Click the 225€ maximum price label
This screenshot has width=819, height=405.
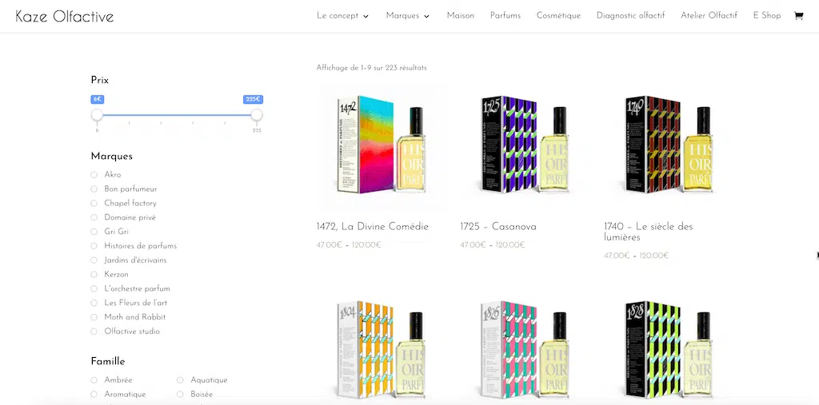[x=254, y=99]
